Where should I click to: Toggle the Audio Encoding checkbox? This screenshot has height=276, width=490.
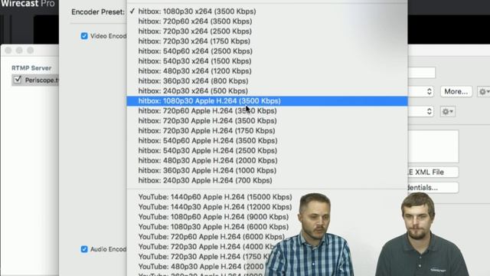point(84,249)
